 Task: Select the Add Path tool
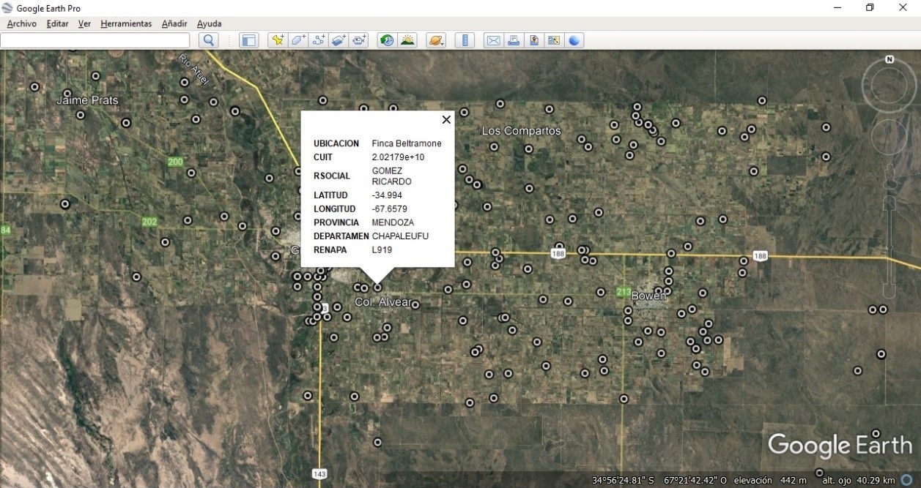pos(318,40)
